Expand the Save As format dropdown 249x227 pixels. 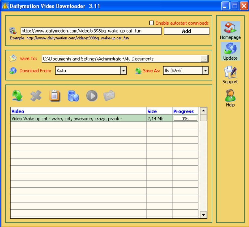(205, 71)
